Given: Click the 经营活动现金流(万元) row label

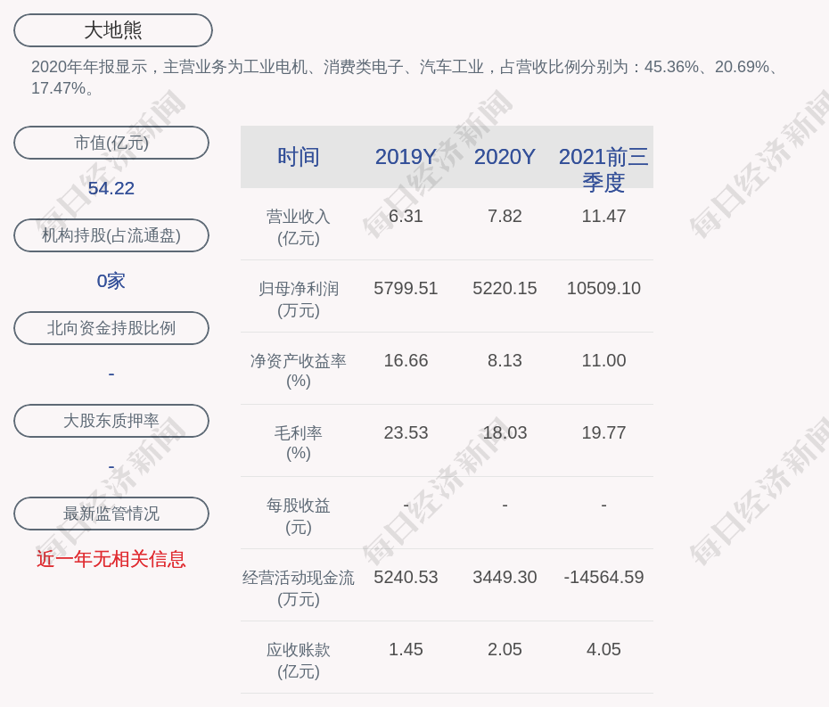Looking at the screenshot, I should (x=298, y=588).
